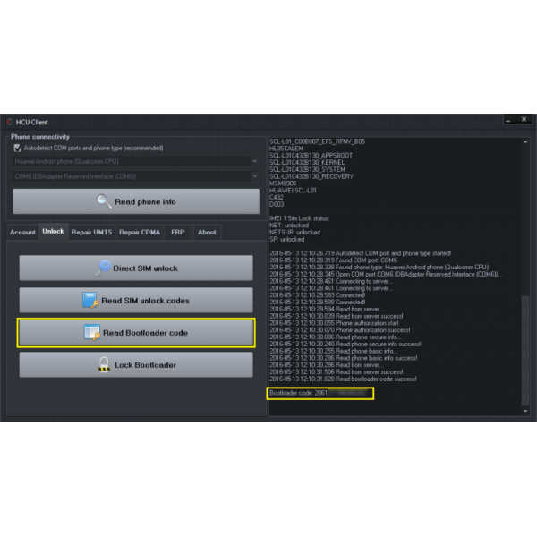Click the Direct SIM unlock button
This screenshot has height=537, width=537.
[136, 268]
